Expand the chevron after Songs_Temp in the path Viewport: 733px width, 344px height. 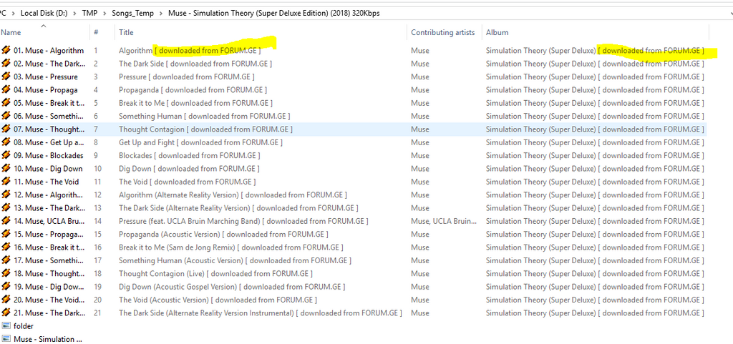(161, 13)
